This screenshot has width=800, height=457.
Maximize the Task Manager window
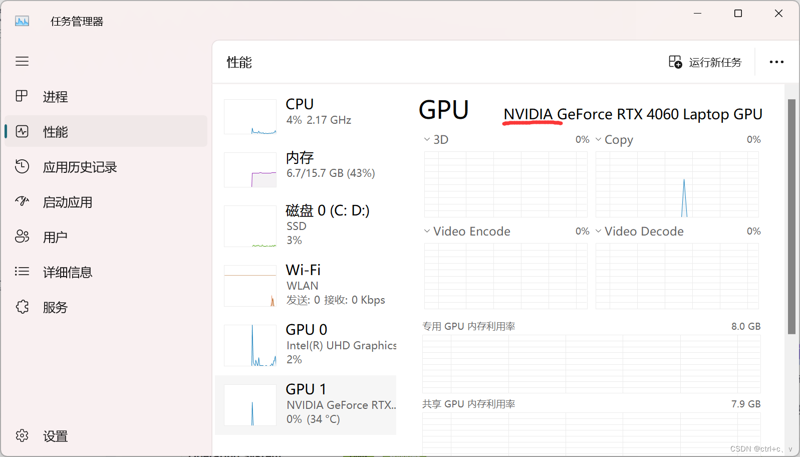pyautogui.click(x=738, y=14)
